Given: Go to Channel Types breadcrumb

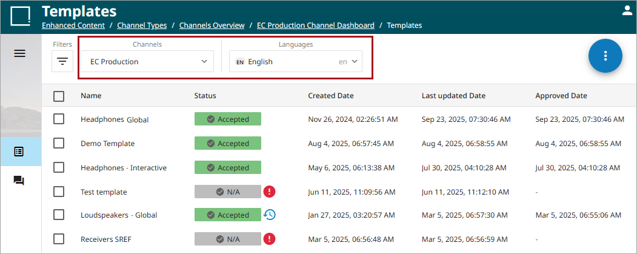Looking at the screenshot, I should [x=142, y=25].
